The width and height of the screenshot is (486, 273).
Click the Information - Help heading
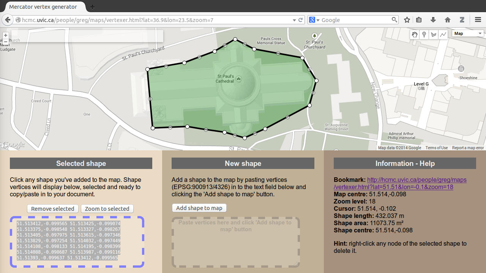pyautogui.click(x=405, y=164)
